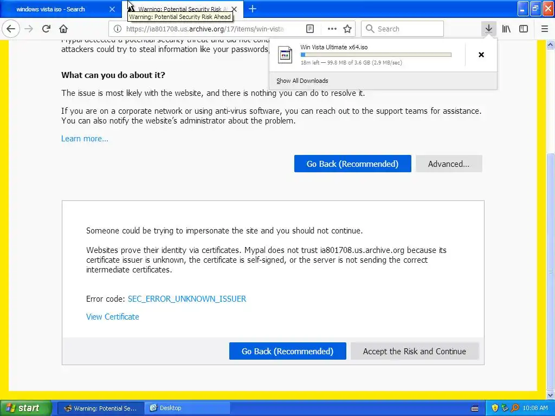Click Show All Downloads
The image size is (555, 416).
[302, 81]
